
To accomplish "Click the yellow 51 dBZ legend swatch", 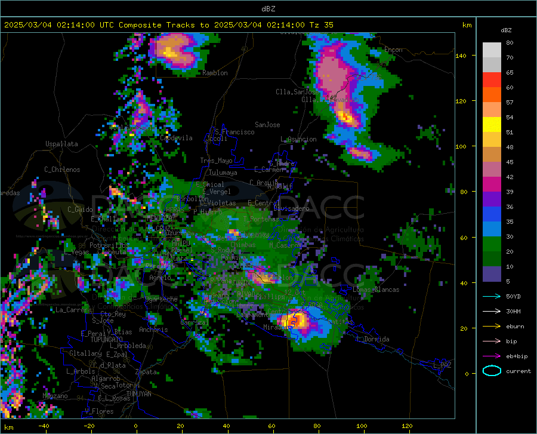I will [492, 124].
